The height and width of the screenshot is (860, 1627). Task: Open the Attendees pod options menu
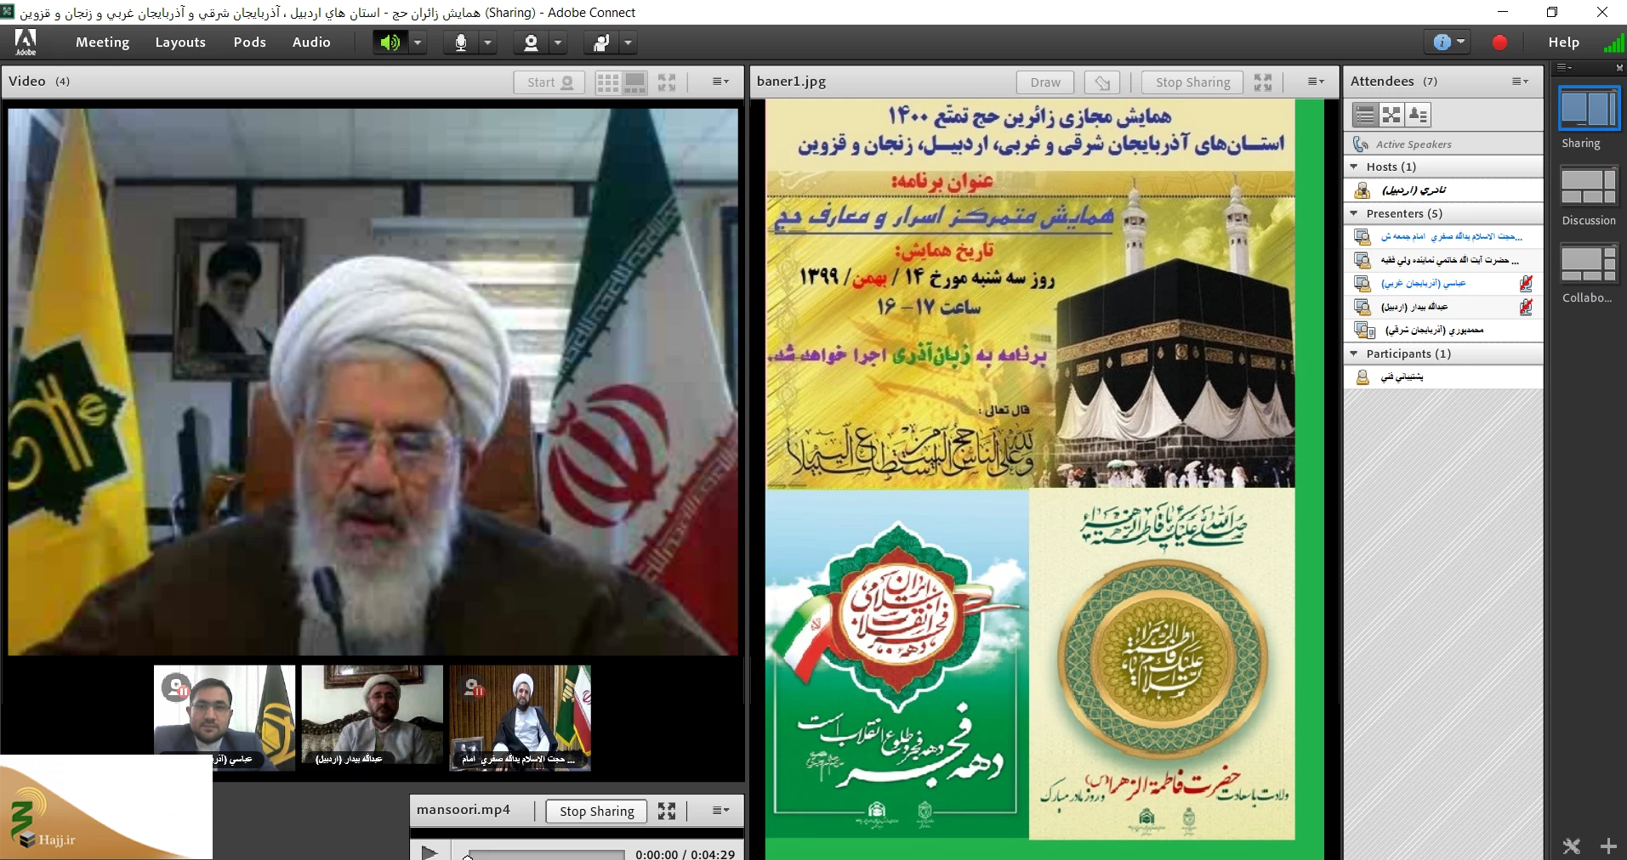pos(1520,82)
